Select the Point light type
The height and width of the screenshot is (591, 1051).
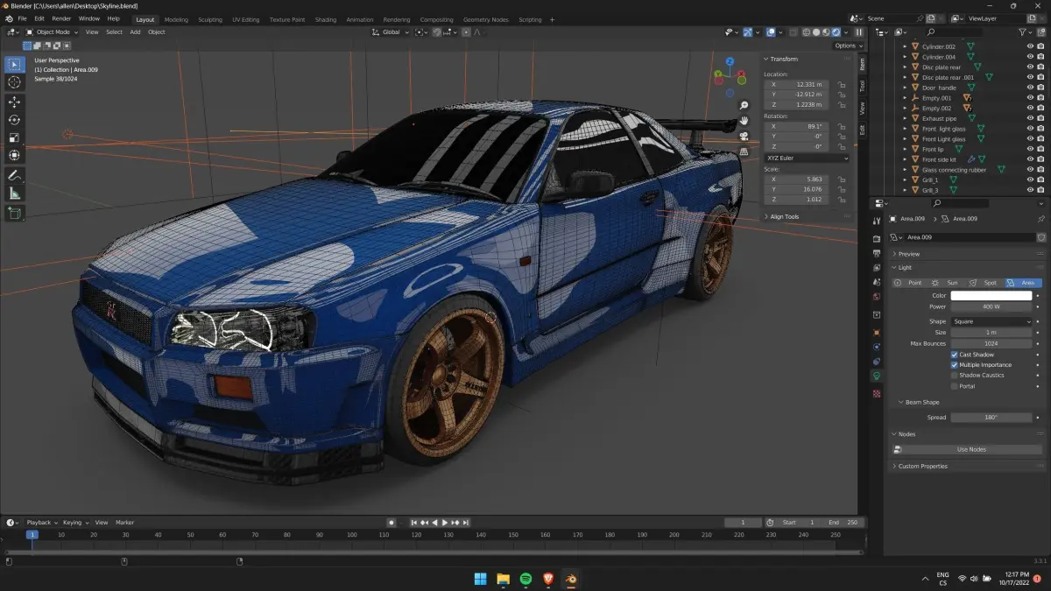click(x=909, y=283)
